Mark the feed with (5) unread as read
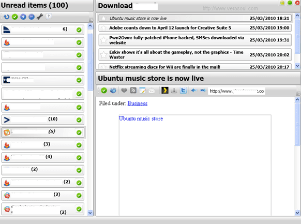 pos(79,132)
